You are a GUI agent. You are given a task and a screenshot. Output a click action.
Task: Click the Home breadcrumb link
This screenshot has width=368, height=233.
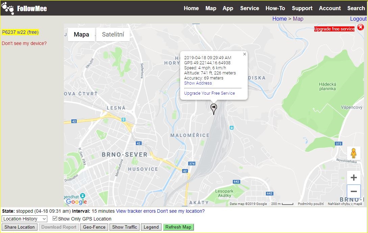[x=279, y=19]
